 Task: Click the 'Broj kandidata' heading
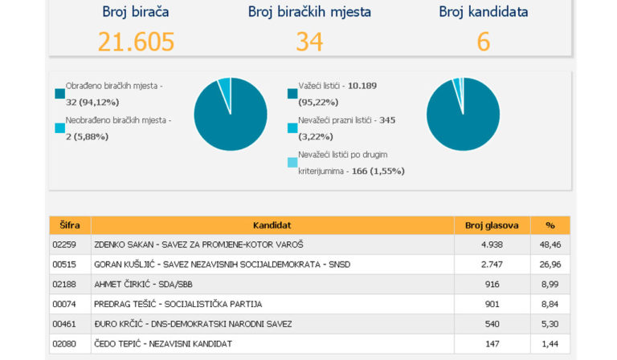pyautogui.click(x=484, y=12)
